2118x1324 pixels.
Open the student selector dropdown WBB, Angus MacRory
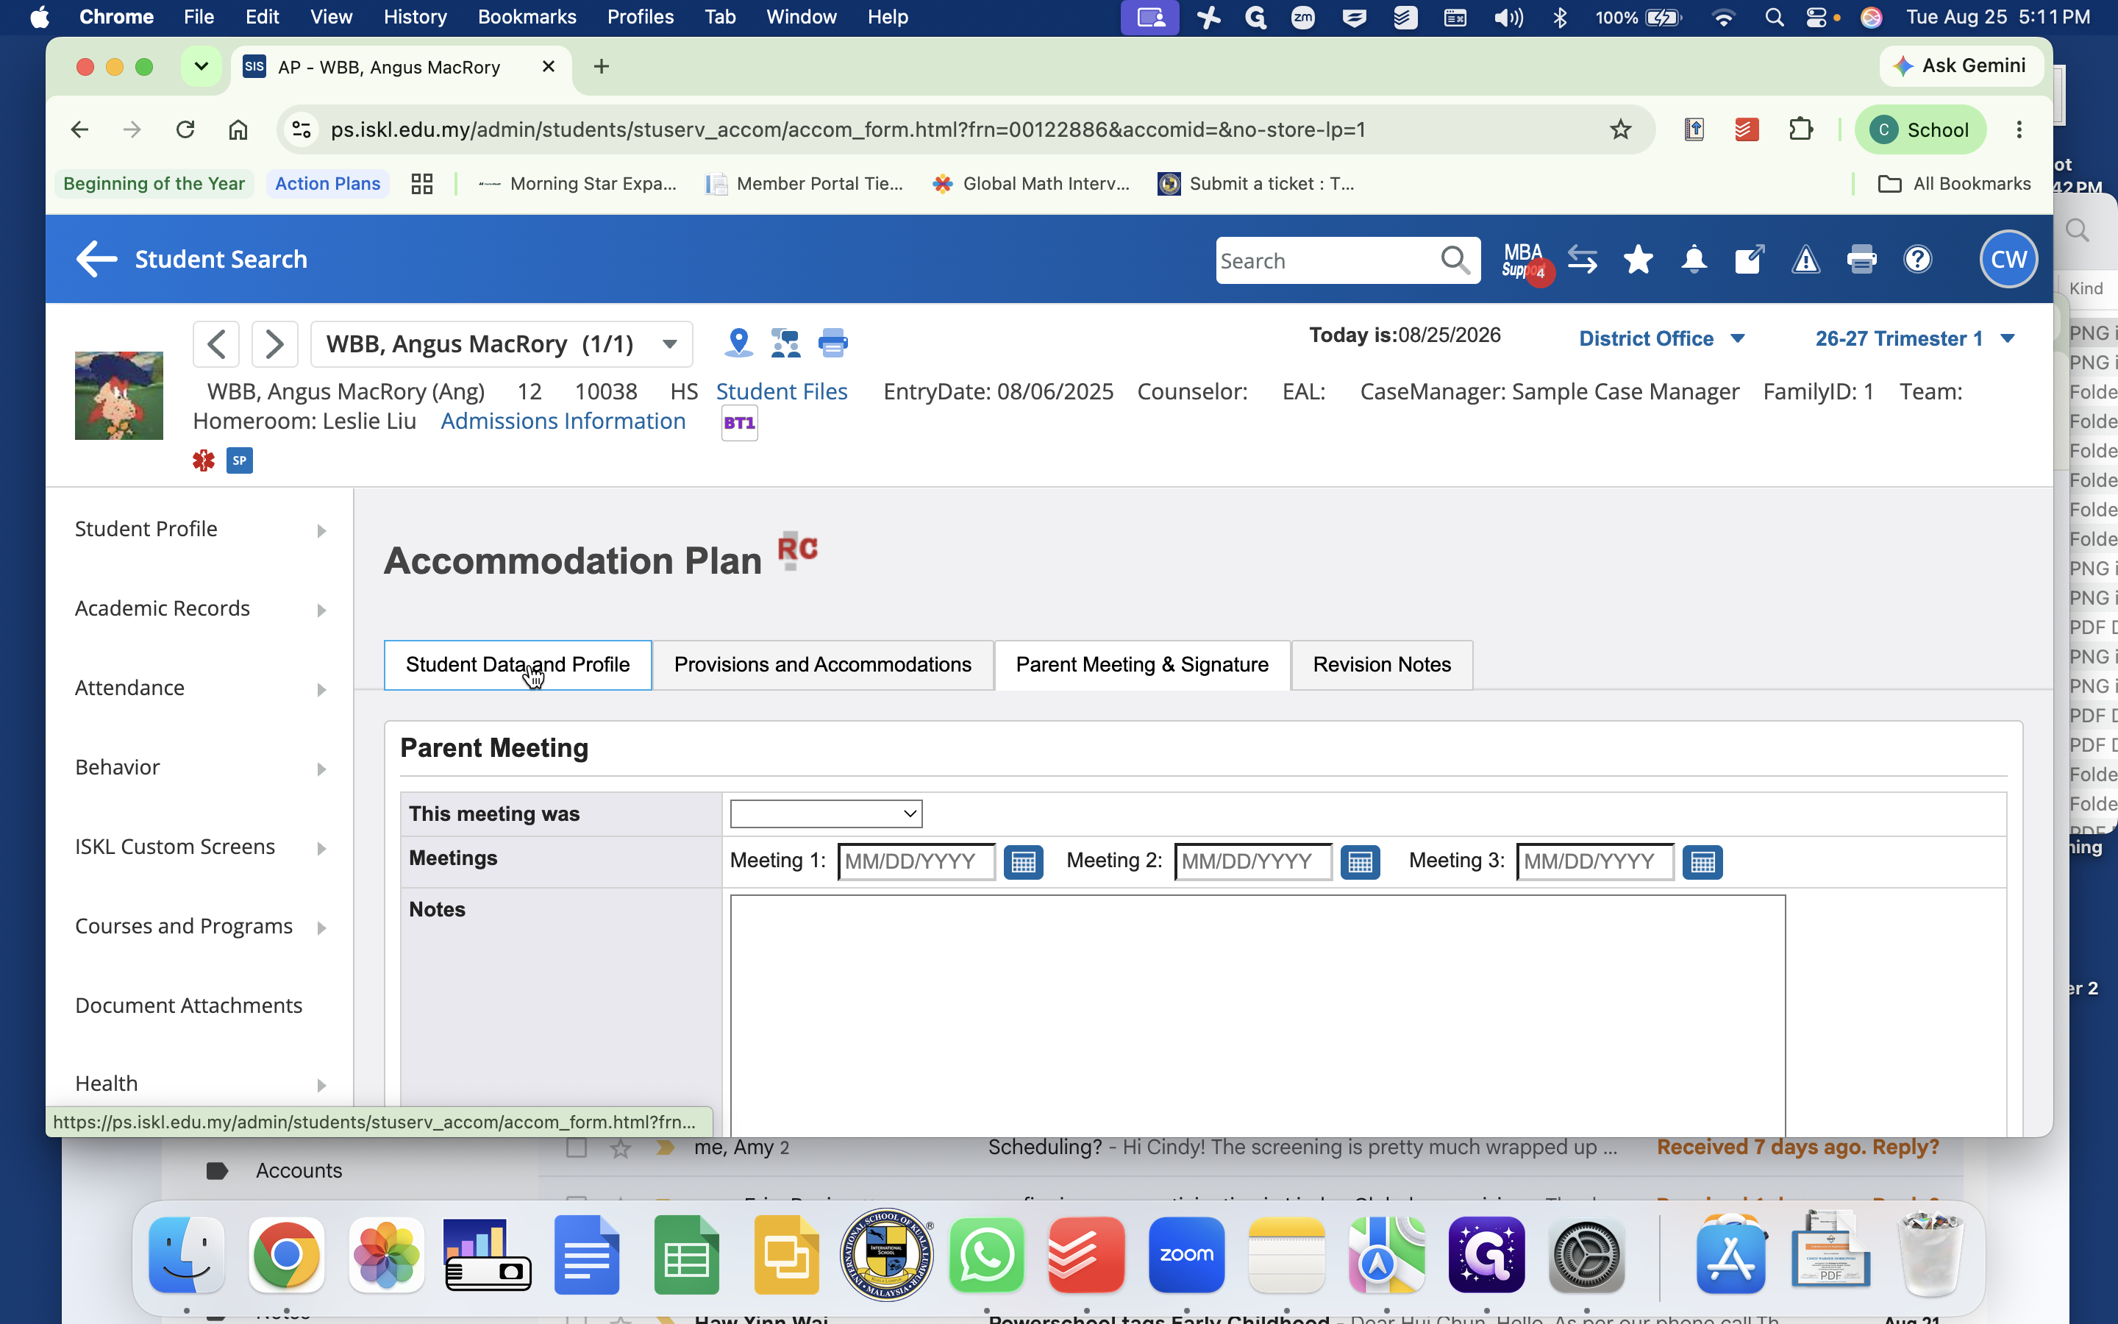[x=502, y=344]
